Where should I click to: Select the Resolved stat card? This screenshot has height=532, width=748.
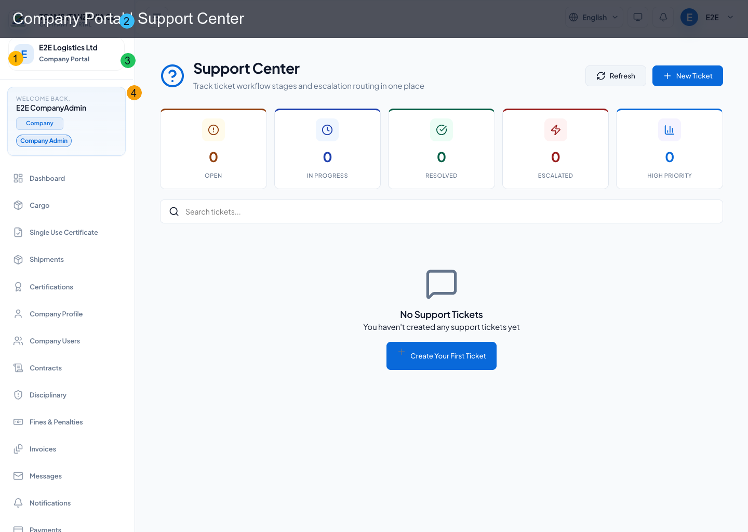point(442,149)
